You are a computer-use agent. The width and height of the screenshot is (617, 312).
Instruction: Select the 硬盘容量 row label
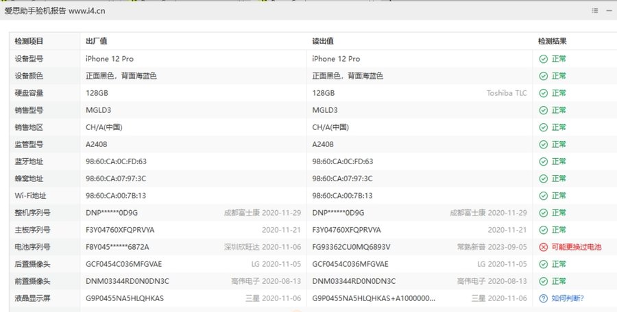29,93
